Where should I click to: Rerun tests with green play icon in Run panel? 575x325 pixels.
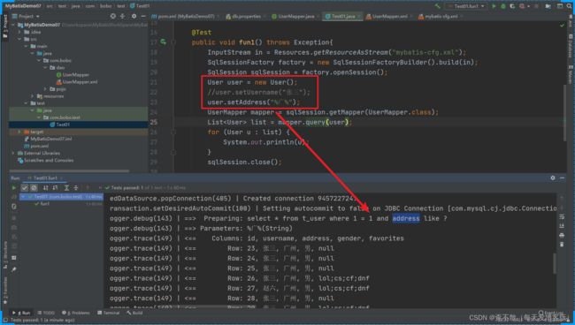pyautogui.click(x=14, y=188)
